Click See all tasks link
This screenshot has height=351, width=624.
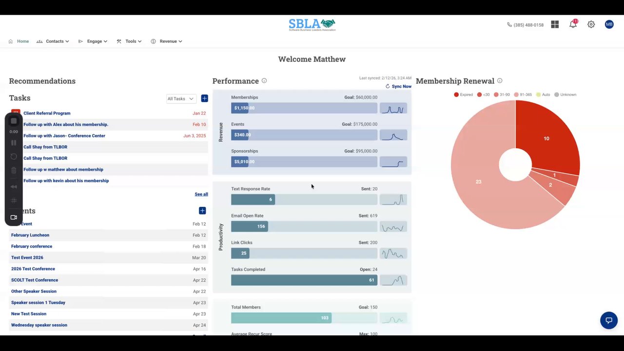(201, 194)
